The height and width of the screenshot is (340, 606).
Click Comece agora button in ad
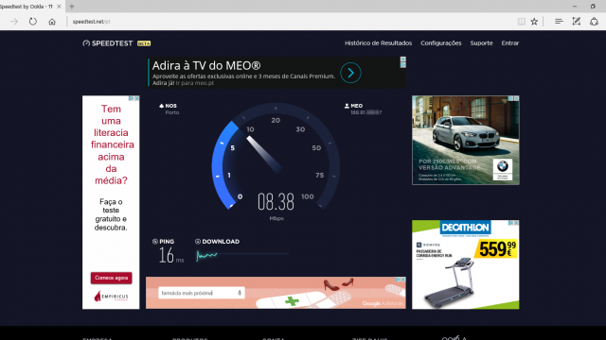click(112, 278)
